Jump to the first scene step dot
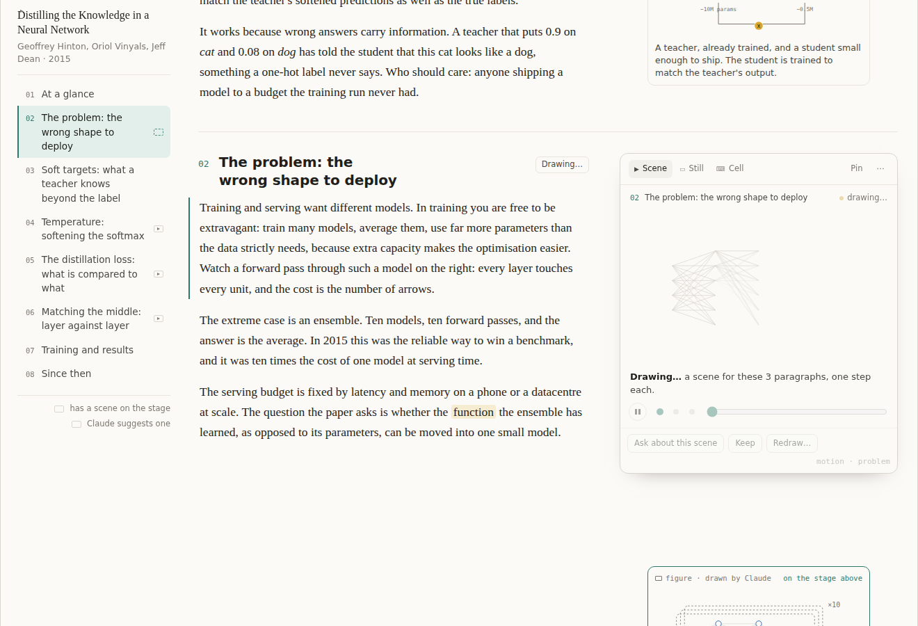Image resolution: width=918 pixels, height=626 pixels. point(660,412)
